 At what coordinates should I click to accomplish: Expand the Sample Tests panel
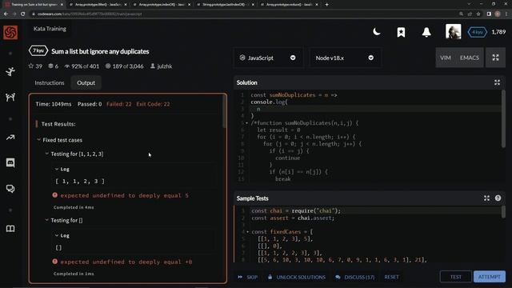[486, 198]
